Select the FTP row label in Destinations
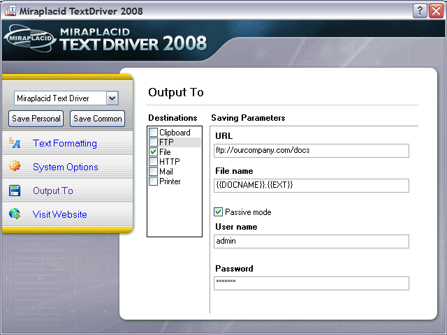The image size is (447, 335). pyautogui.click(x=166, y=142)
